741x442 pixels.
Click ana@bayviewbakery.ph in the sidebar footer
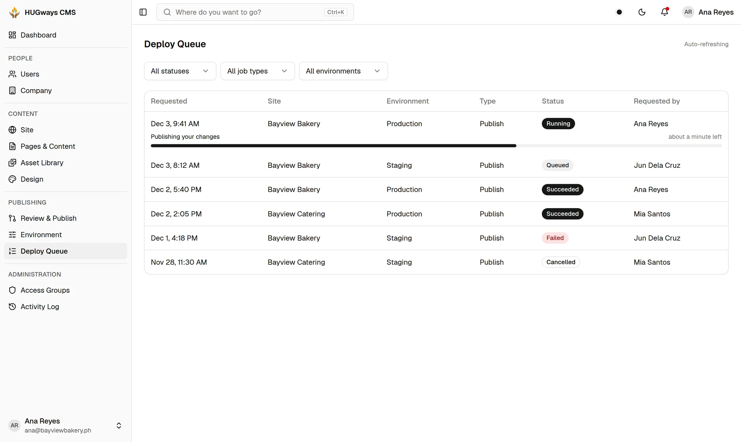coord(58,430)
